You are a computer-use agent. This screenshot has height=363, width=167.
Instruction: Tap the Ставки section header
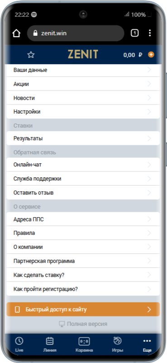23,125
